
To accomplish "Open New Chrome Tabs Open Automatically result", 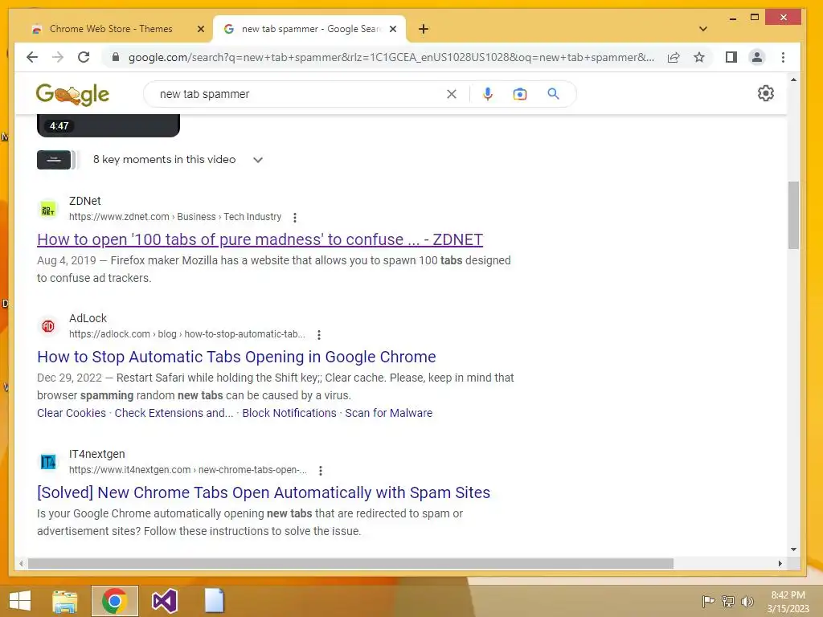I will (264, 492).
